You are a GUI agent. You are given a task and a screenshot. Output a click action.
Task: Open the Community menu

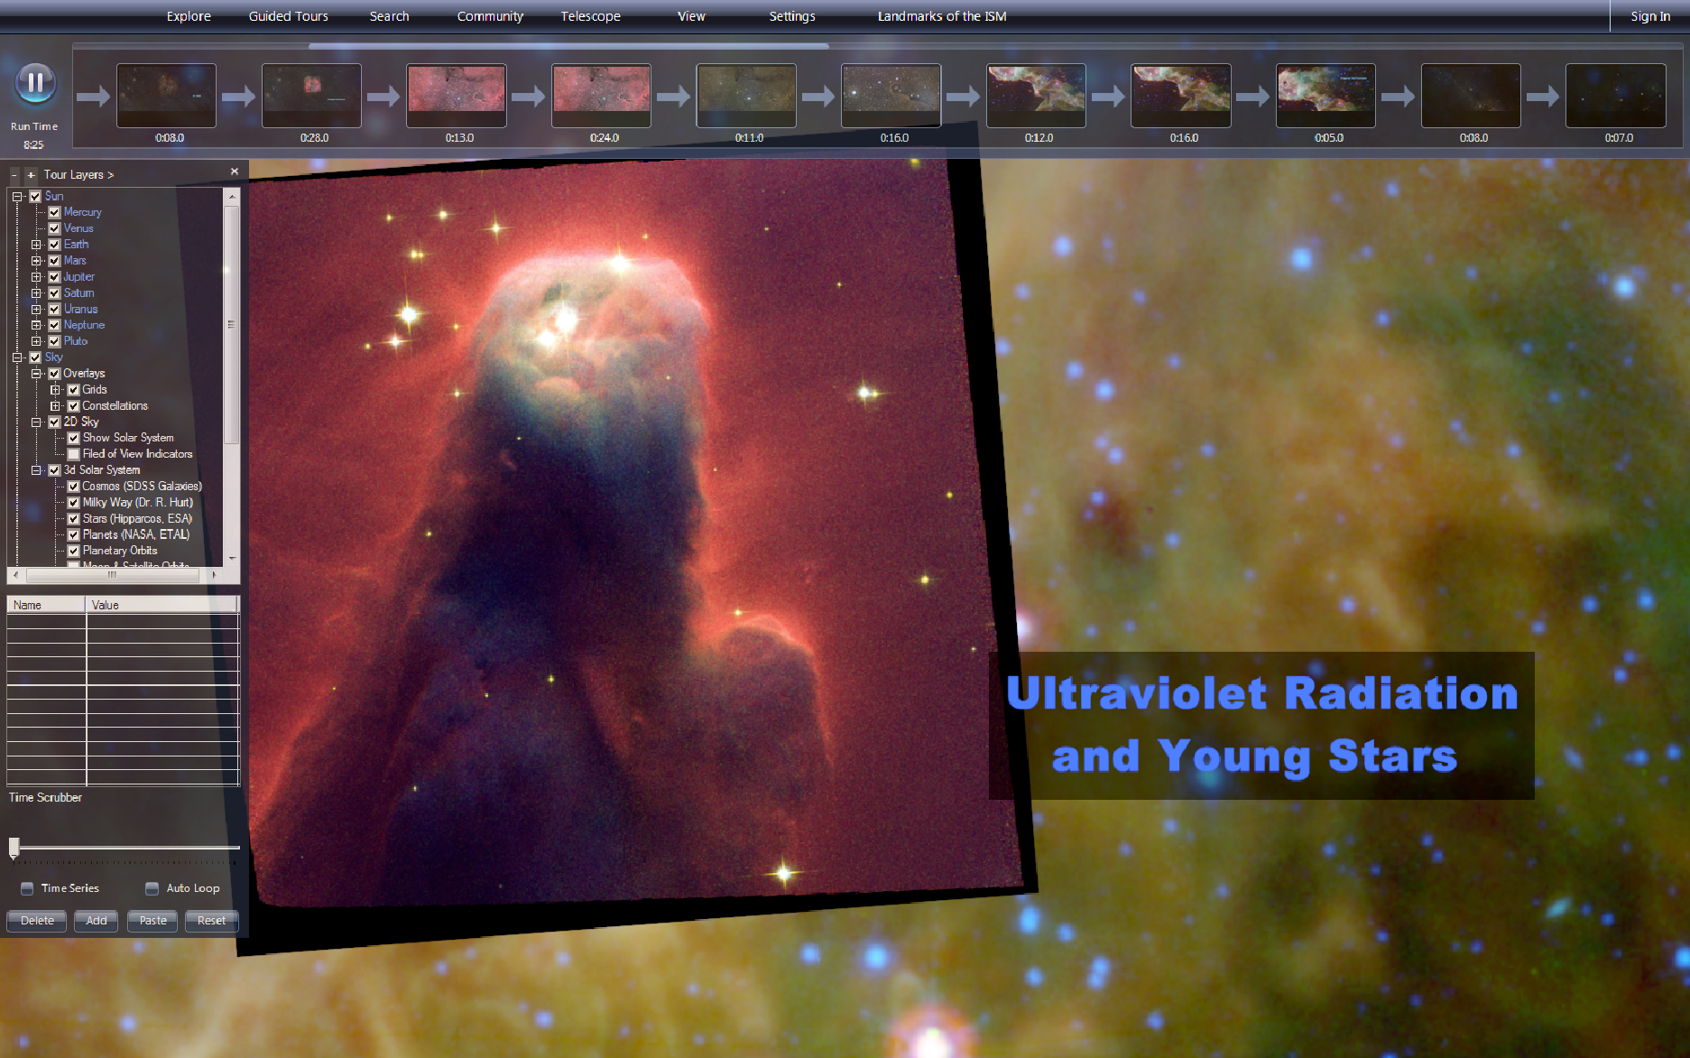(x=490, y=16)
